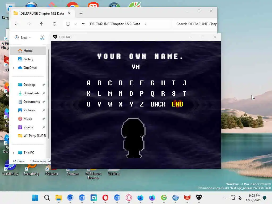Click the 42 items status text
This screenshot has height=204, width=272.
(x=19, y=161)
